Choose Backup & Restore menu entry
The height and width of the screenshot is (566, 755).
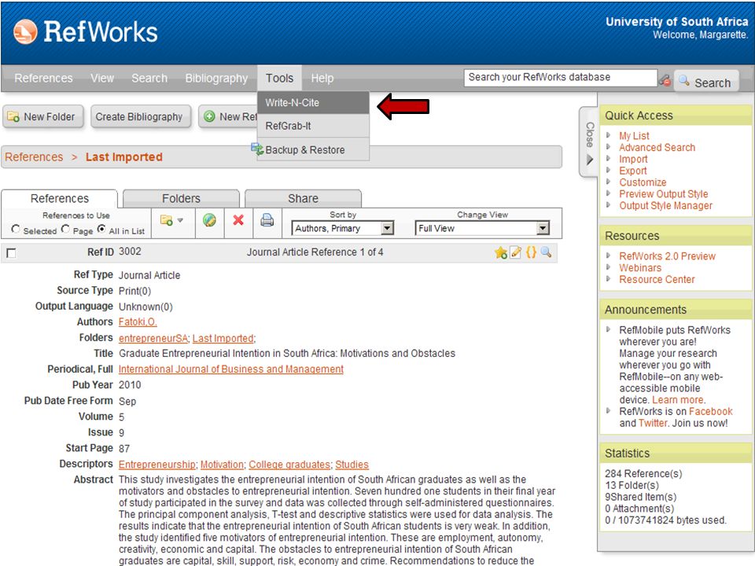(314, 149)
